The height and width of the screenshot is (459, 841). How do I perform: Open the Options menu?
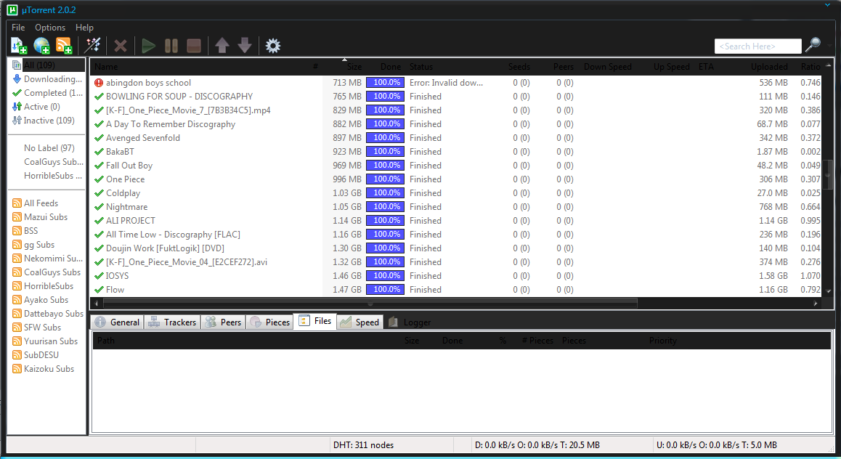pyautogui.click(x=50, y=28)
